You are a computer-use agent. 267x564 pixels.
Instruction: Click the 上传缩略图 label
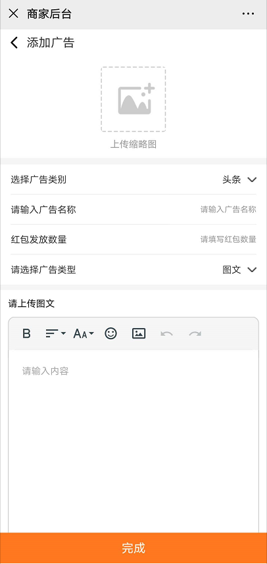click(x=133, y=145)
